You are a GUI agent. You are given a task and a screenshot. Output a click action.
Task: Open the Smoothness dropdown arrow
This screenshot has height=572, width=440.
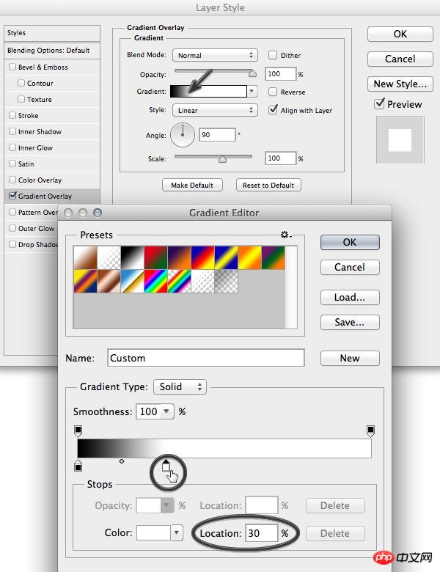point(166,411)
